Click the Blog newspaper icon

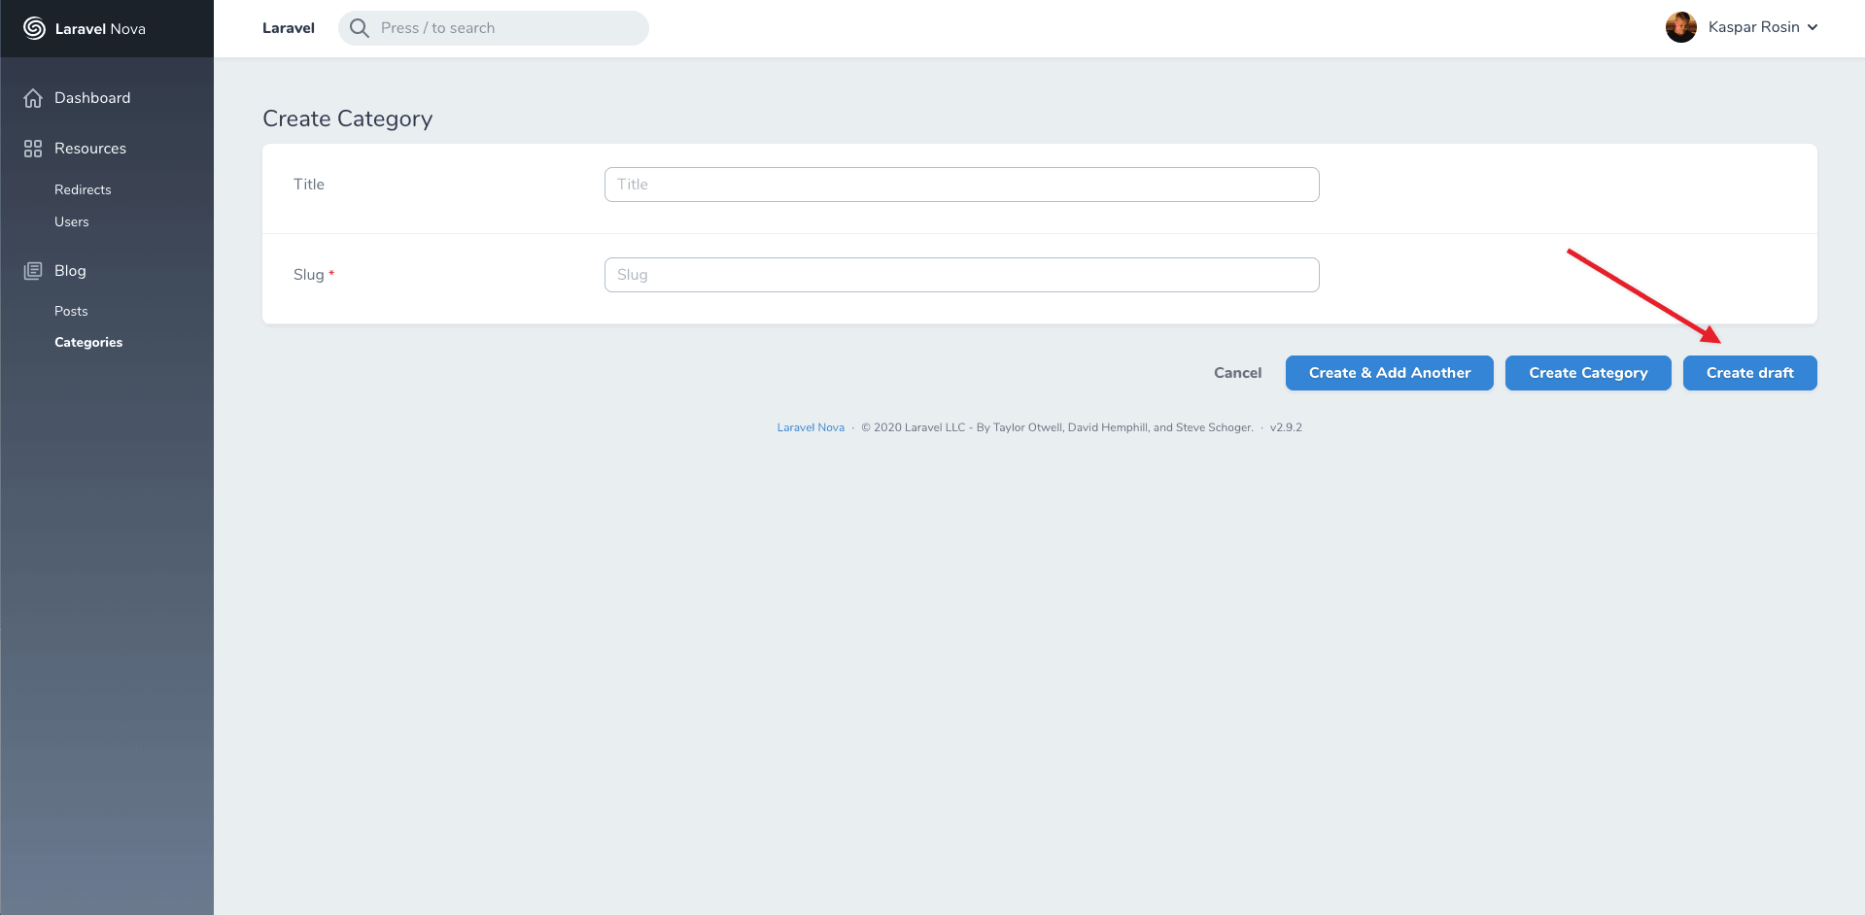point(33,271)
